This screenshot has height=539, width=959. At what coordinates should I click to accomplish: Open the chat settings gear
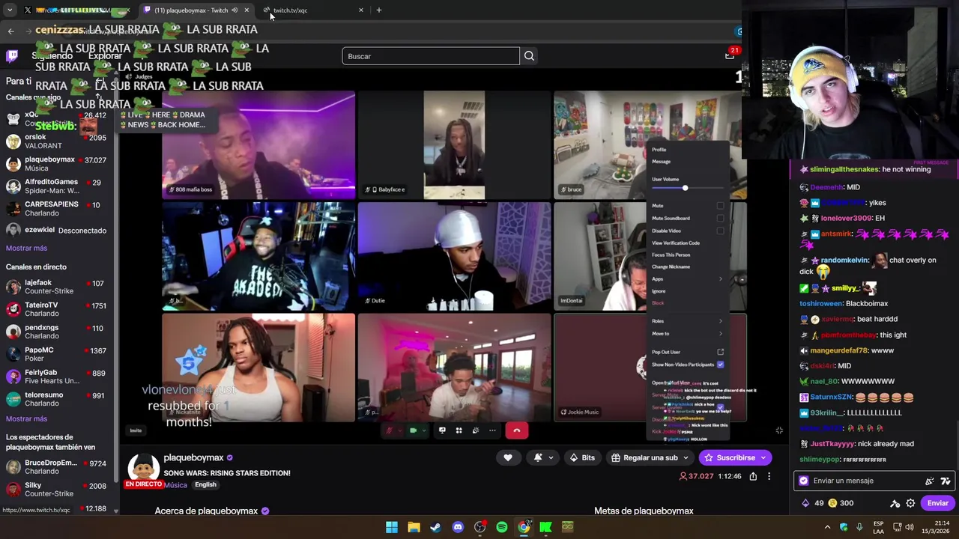coord(910,503)
